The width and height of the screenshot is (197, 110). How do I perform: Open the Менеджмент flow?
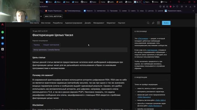[99, 23]
